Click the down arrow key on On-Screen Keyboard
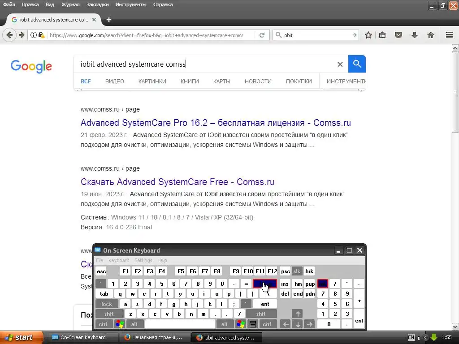This screenshot has height=344, width=459. coord(298,324)
